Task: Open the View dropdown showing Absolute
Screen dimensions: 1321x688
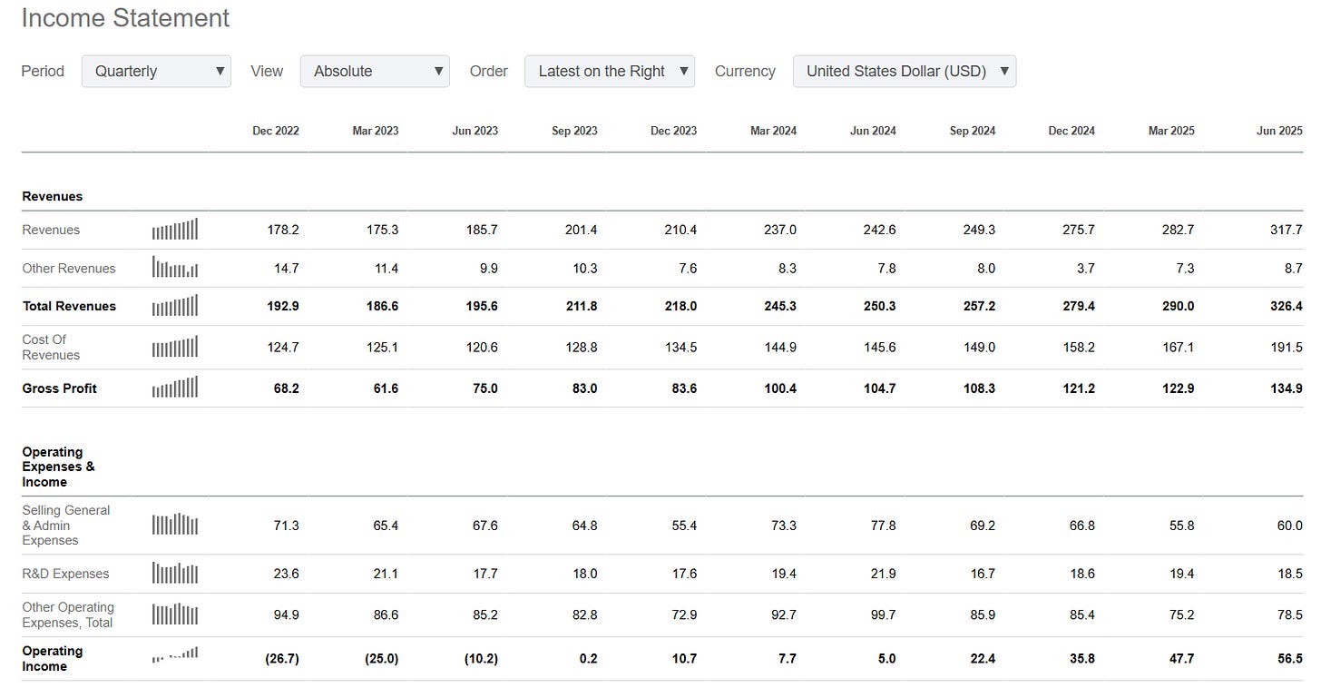Action: point(375,71)
